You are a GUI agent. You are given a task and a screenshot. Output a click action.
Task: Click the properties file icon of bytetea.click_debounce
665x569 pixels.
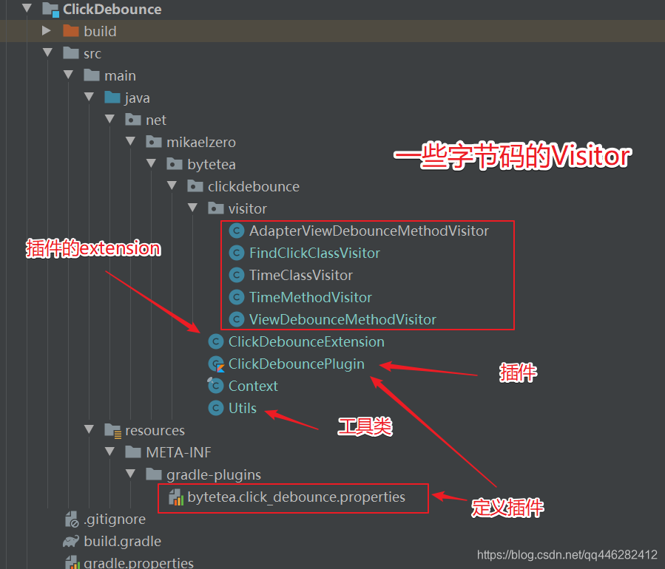click(x=176, y=497)
